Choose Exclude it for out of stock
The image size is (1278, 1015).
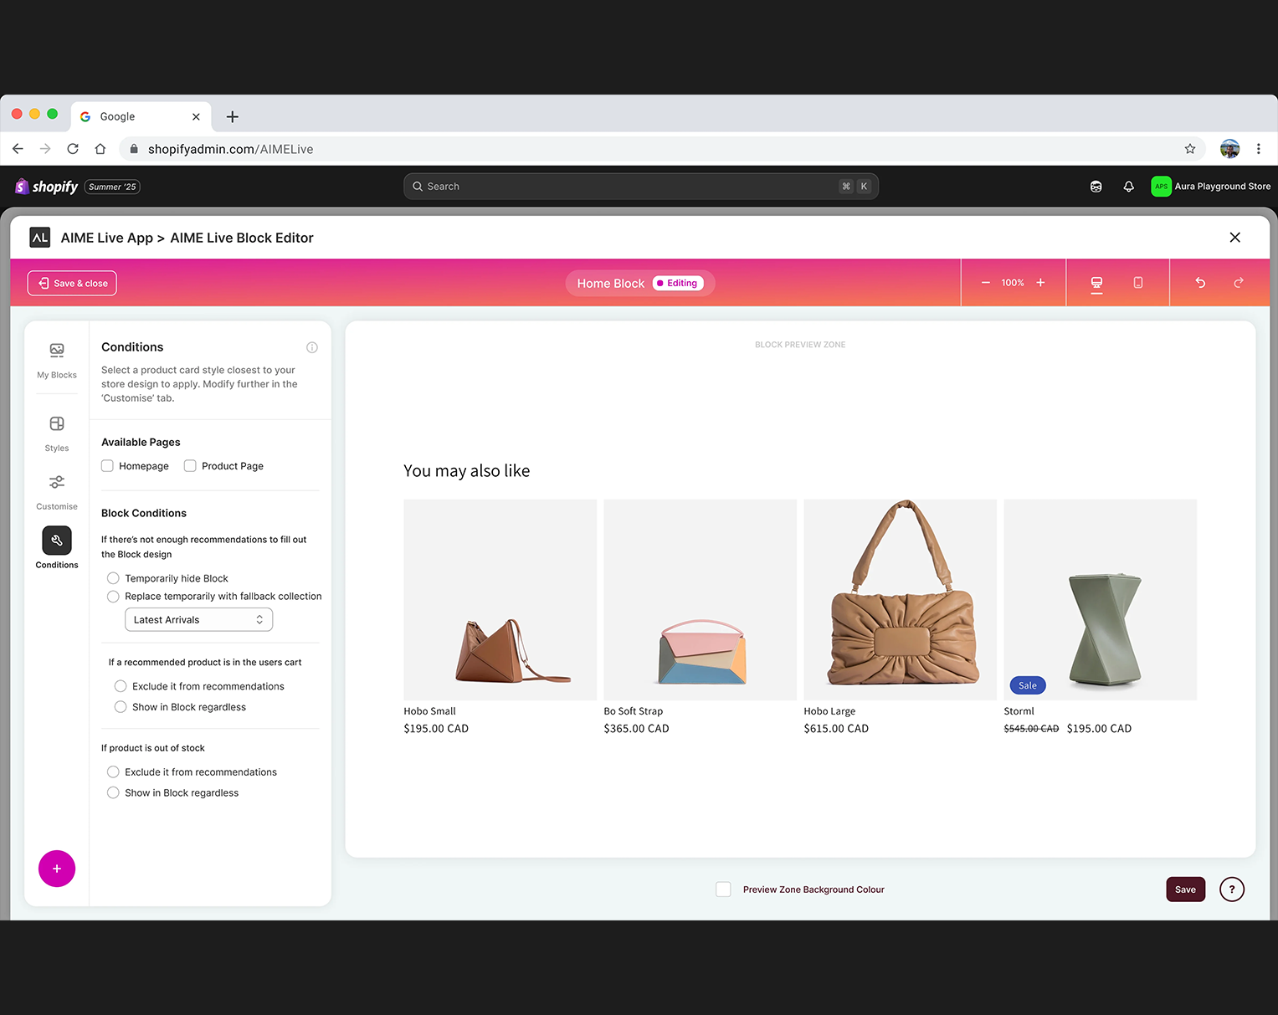(113, 772)
